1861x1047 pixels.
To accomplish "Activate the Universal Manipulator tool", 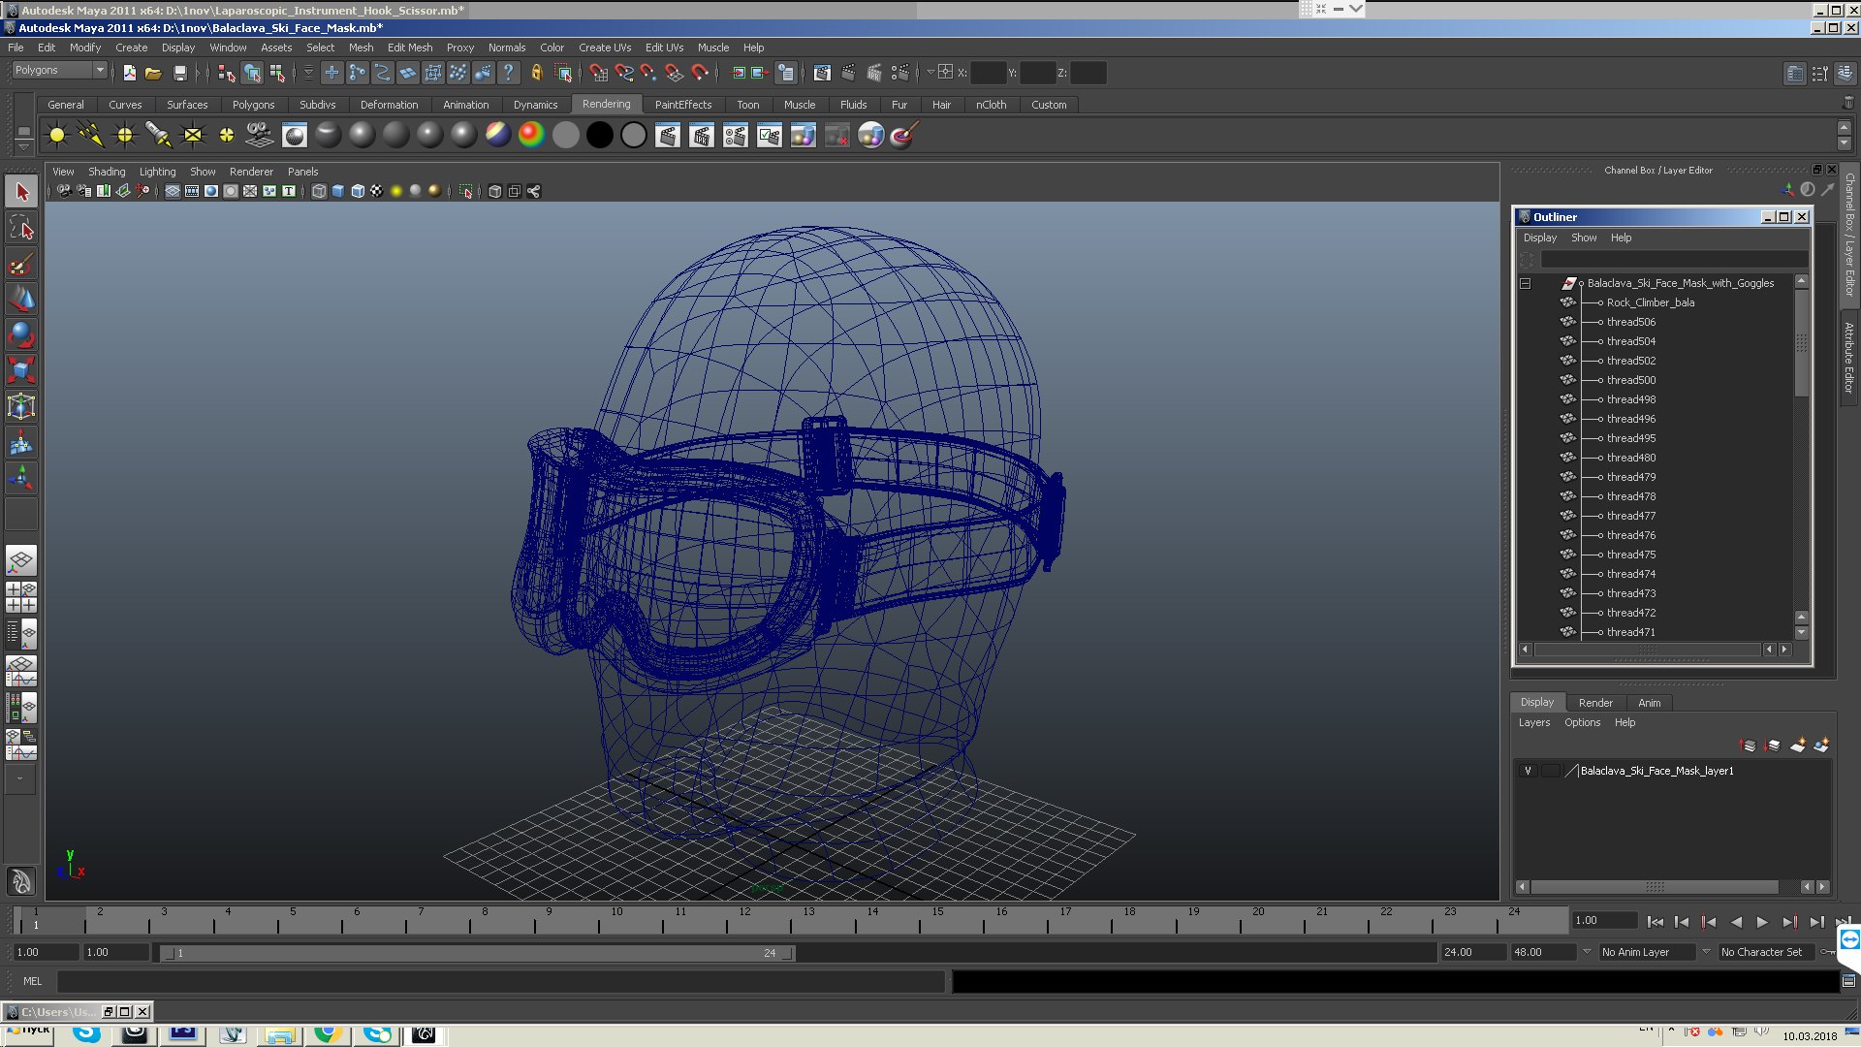I will pyautogui.click(x=21, y=407).
